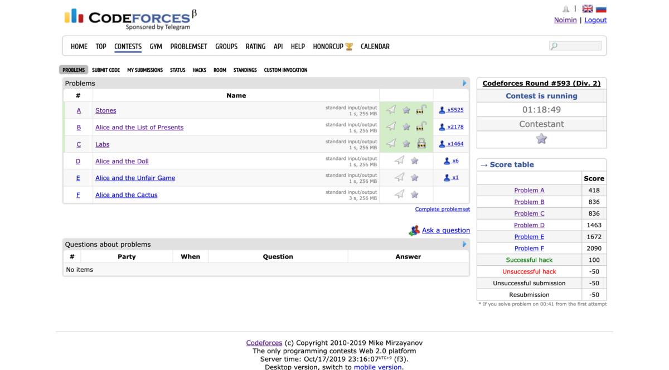Navigate to PROBLEMSET in the main menu
Screen dimensions: 669x370
pos(188,47)
